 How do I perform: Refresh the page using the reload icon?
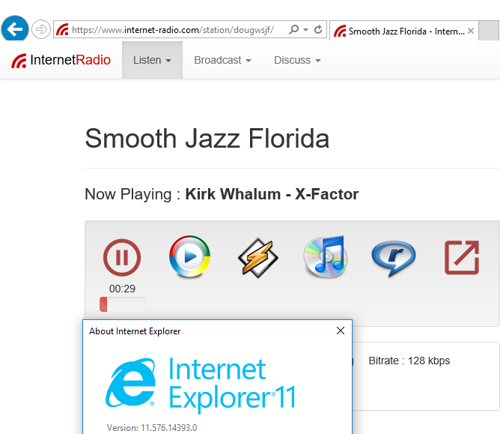click(318, 30)
